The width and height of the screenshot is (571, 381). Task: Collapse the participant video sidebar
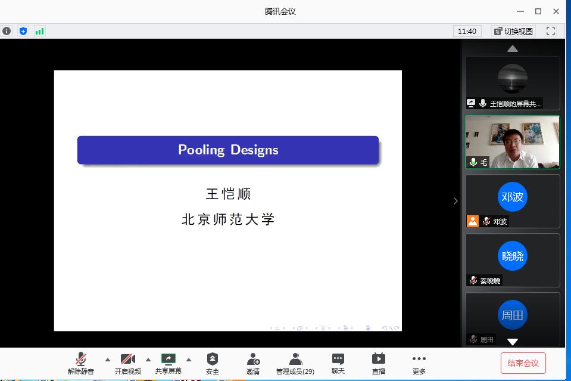click(455, 201)
